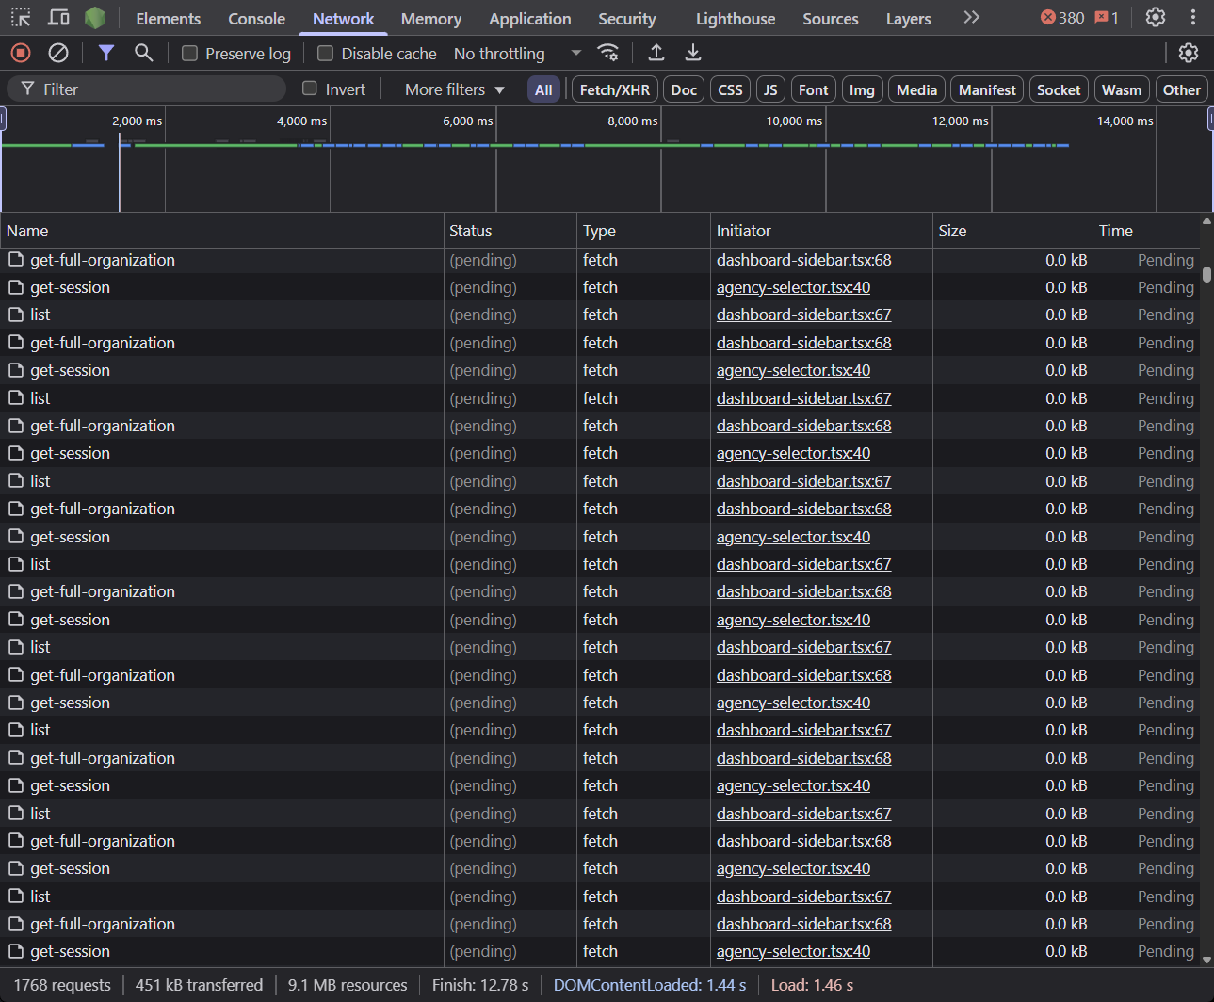Import a HAR file with upload icon
This screenshot has width=1214, height=1002.
point(656,53)
